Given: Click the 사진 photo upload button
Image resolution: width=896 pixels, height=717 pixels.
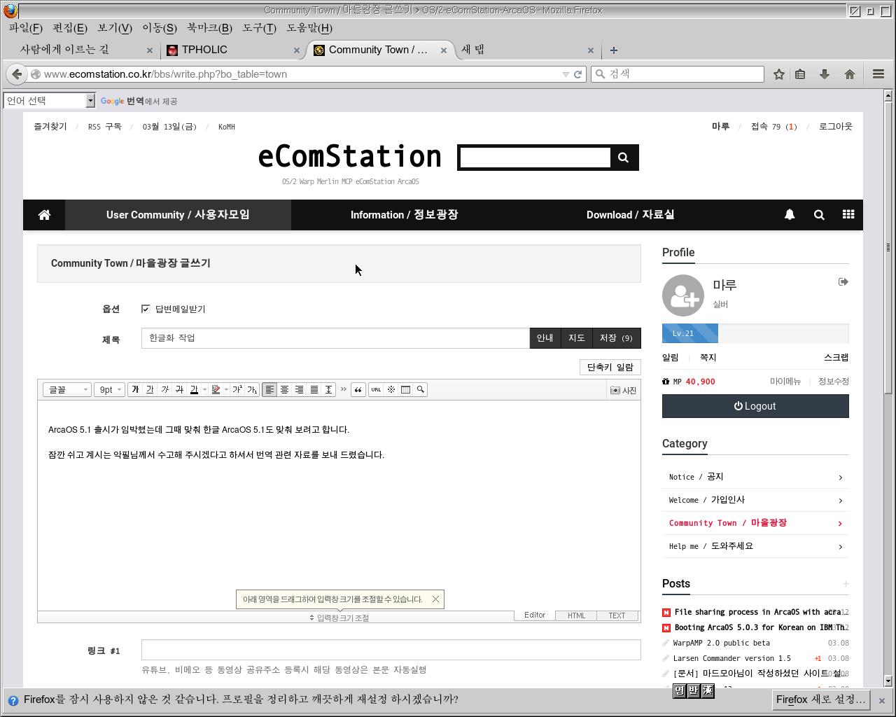Looking at the screenshot, I should click(623, 391).
